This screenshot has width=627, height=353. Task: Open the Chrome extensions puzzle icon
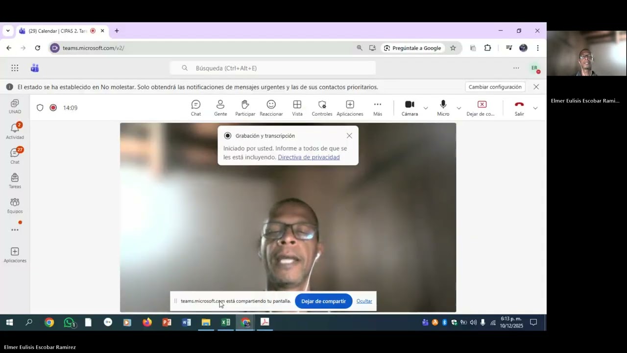coord(487,48)
